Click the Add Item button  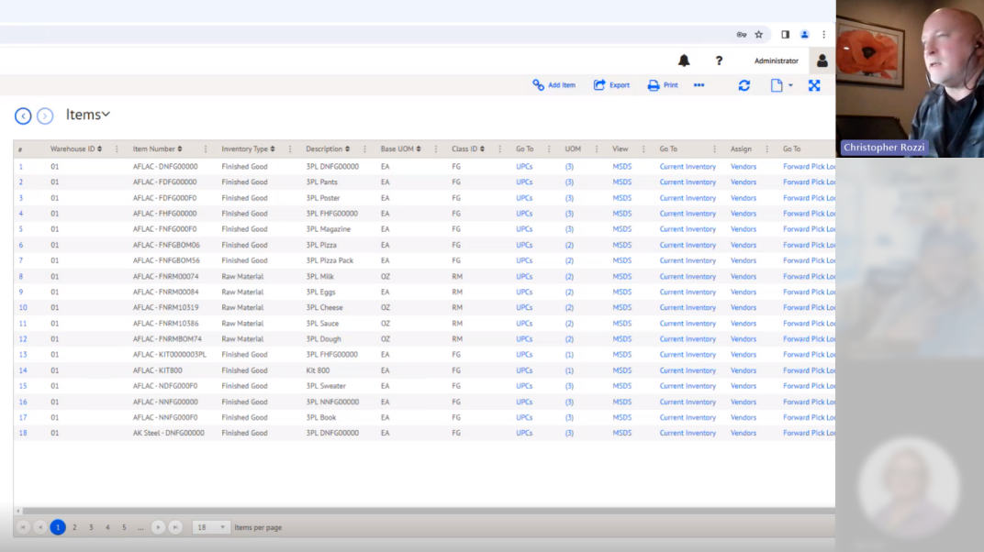tap(553, 85)
